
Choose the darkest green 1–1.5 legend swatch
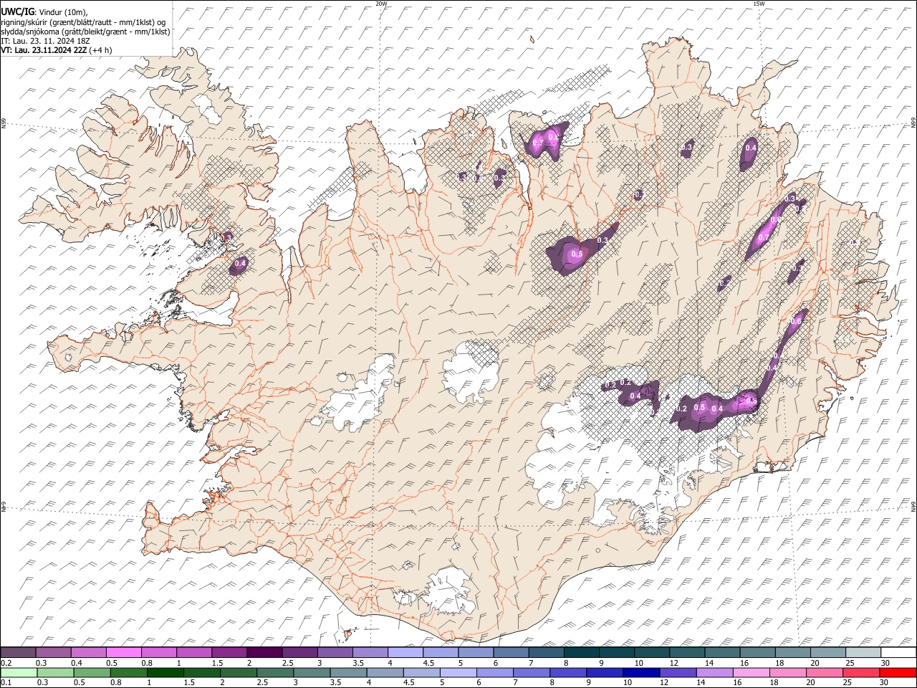pos(165,672)
